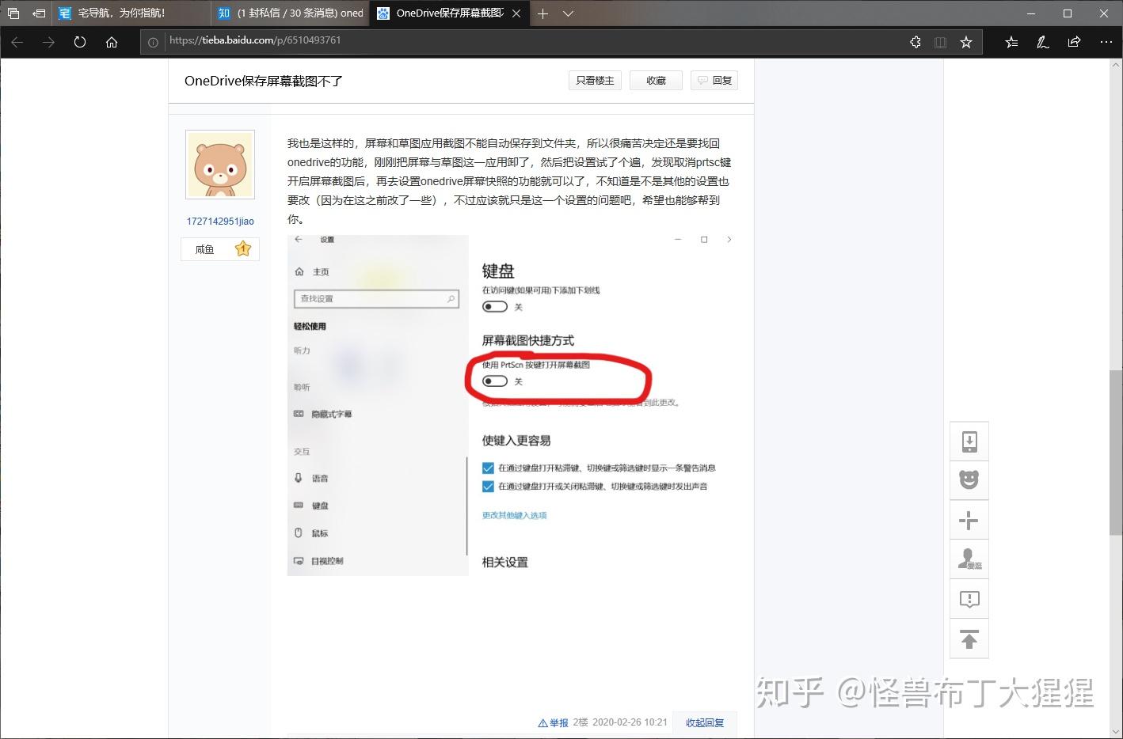Open the favorites hub icon
1123x739 pixels.
[1011, 42]
